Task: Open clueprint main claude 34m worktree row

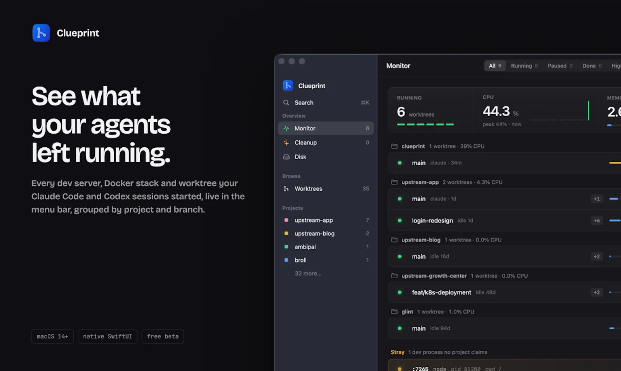Action: (x=505, y=163)
